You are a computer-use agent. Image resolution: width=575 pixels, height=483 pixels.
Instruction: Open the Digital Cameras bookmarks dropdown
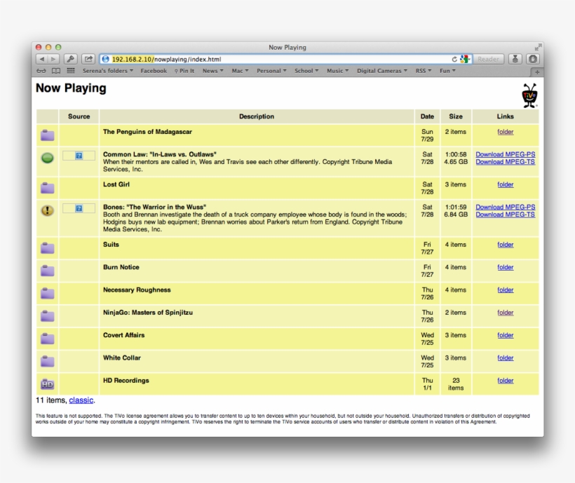(x=381, y=71)
